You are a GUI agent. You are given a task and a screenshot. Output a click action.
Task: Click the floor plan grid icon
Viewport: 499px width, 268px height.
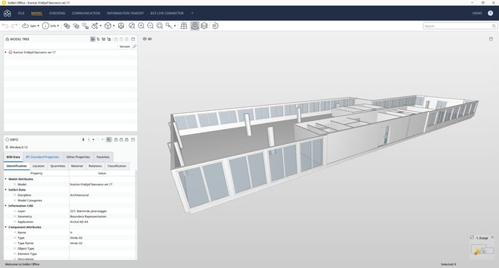[x=184, y=26]
